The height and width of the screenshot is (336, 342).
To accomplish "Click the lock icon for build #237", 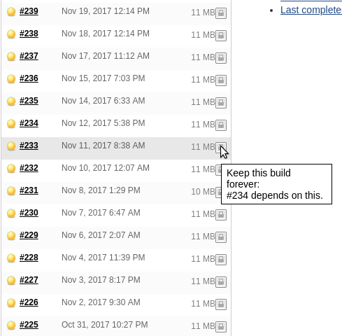I will point(221,58).
